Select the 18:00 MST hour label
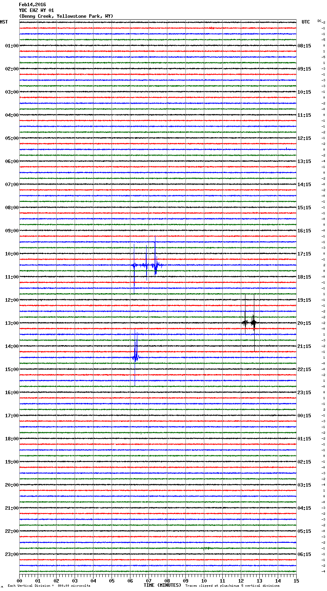 [12, 439]
